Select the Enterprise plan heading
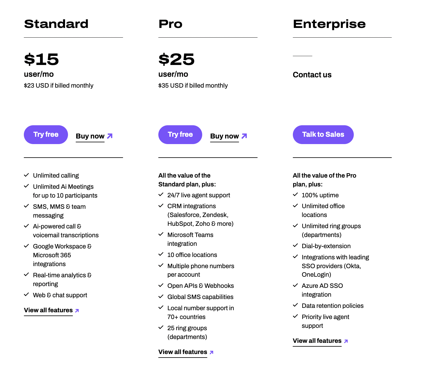The image size is (425, 374). point(329,24)
